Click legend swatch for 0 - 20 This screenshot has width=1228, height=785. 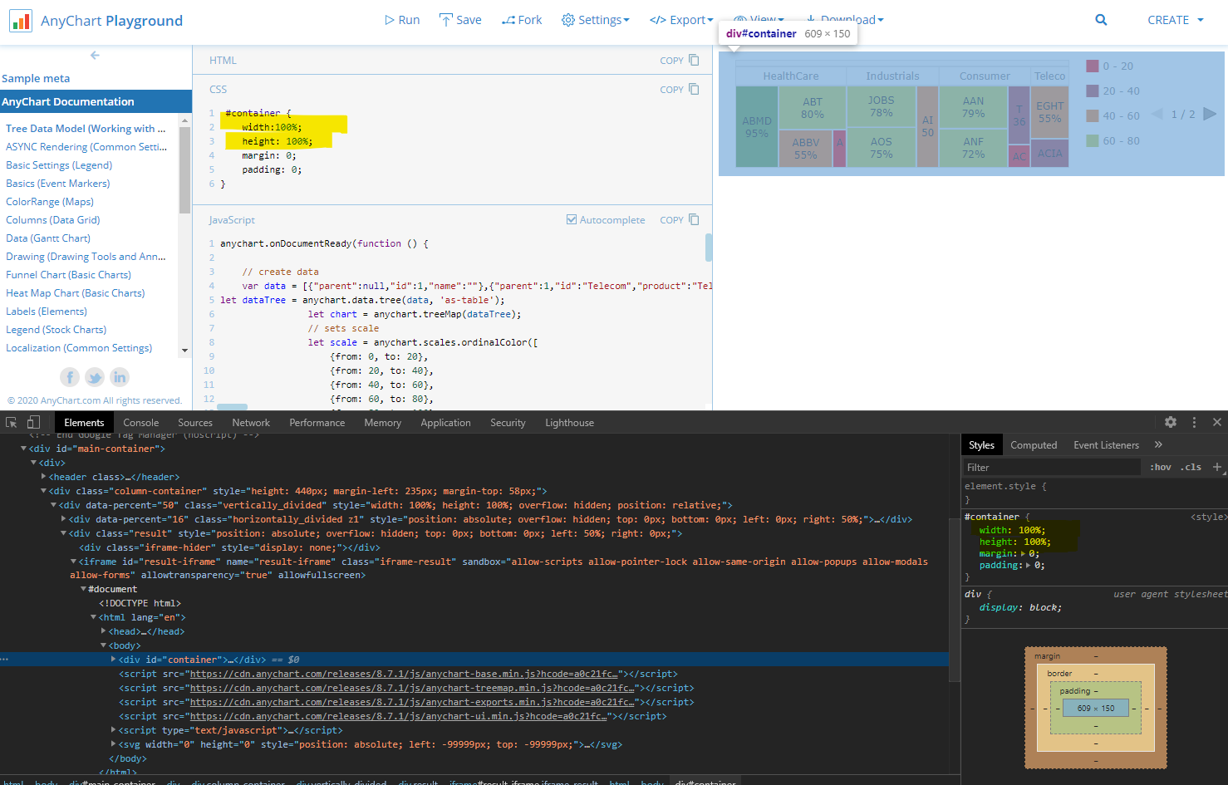[x=1093, y=66]
